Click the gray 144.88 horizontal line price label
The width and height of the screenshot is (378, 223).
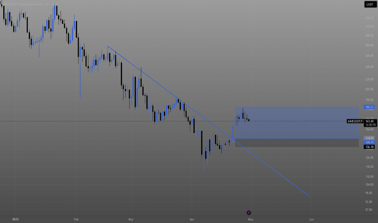pos(369,138)
